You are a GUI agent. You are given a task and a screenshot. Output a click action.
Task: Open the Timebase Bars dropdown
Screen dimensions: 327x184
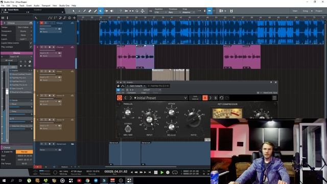click(174, 12)
